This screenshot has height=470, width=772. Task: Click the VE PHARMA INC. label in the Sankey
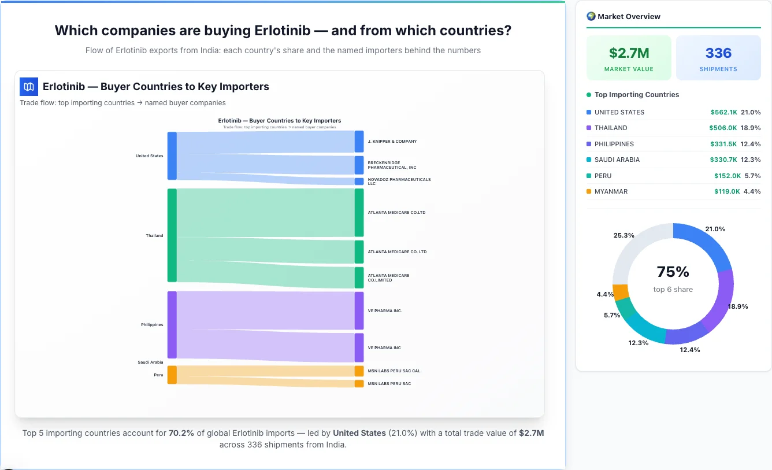384,310
